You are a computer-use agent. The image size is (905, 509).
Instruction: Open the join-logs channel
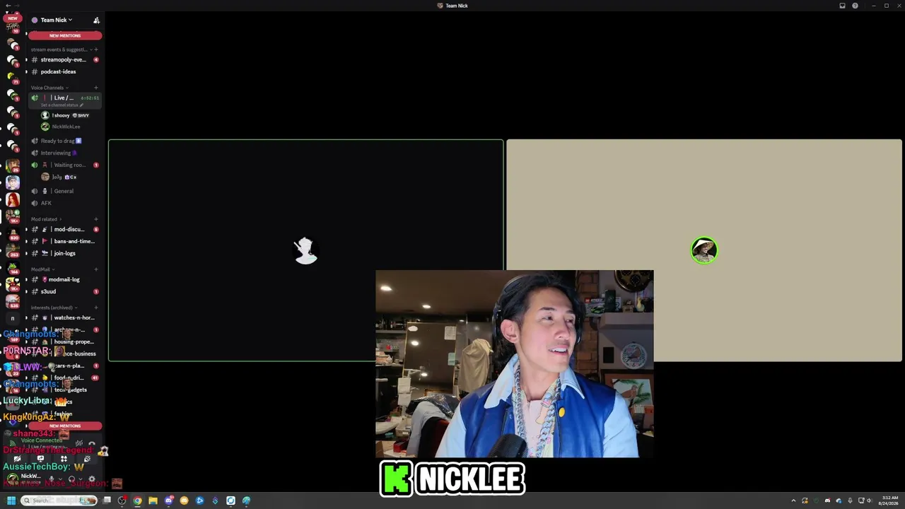tap(64, 253)
